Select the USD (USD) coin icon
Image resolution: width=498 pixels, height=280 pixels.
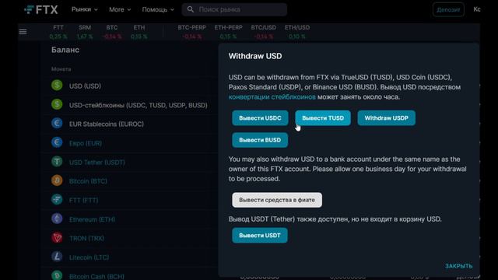pos(57,86)
